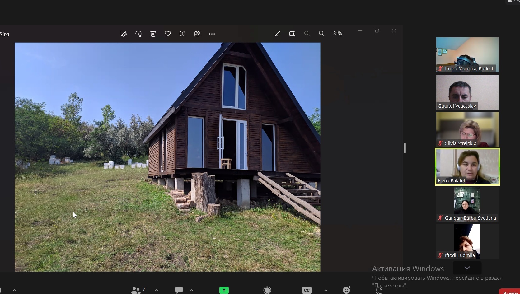Show file info for the photo
This screenshot has width=520, height=294.
click(x=182, y=34)
